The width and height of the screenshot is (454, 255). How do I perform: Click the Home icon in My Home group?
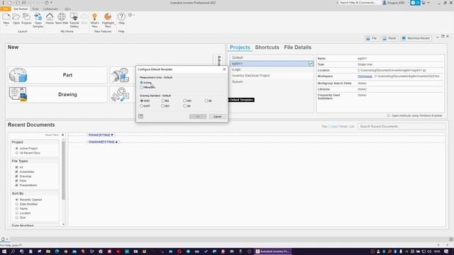50,17
